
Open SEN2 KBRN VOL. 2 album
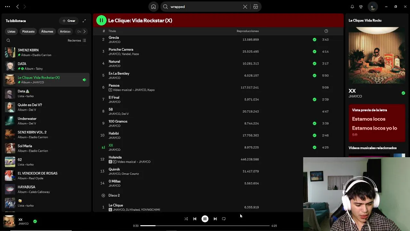(x=46, y=135)
